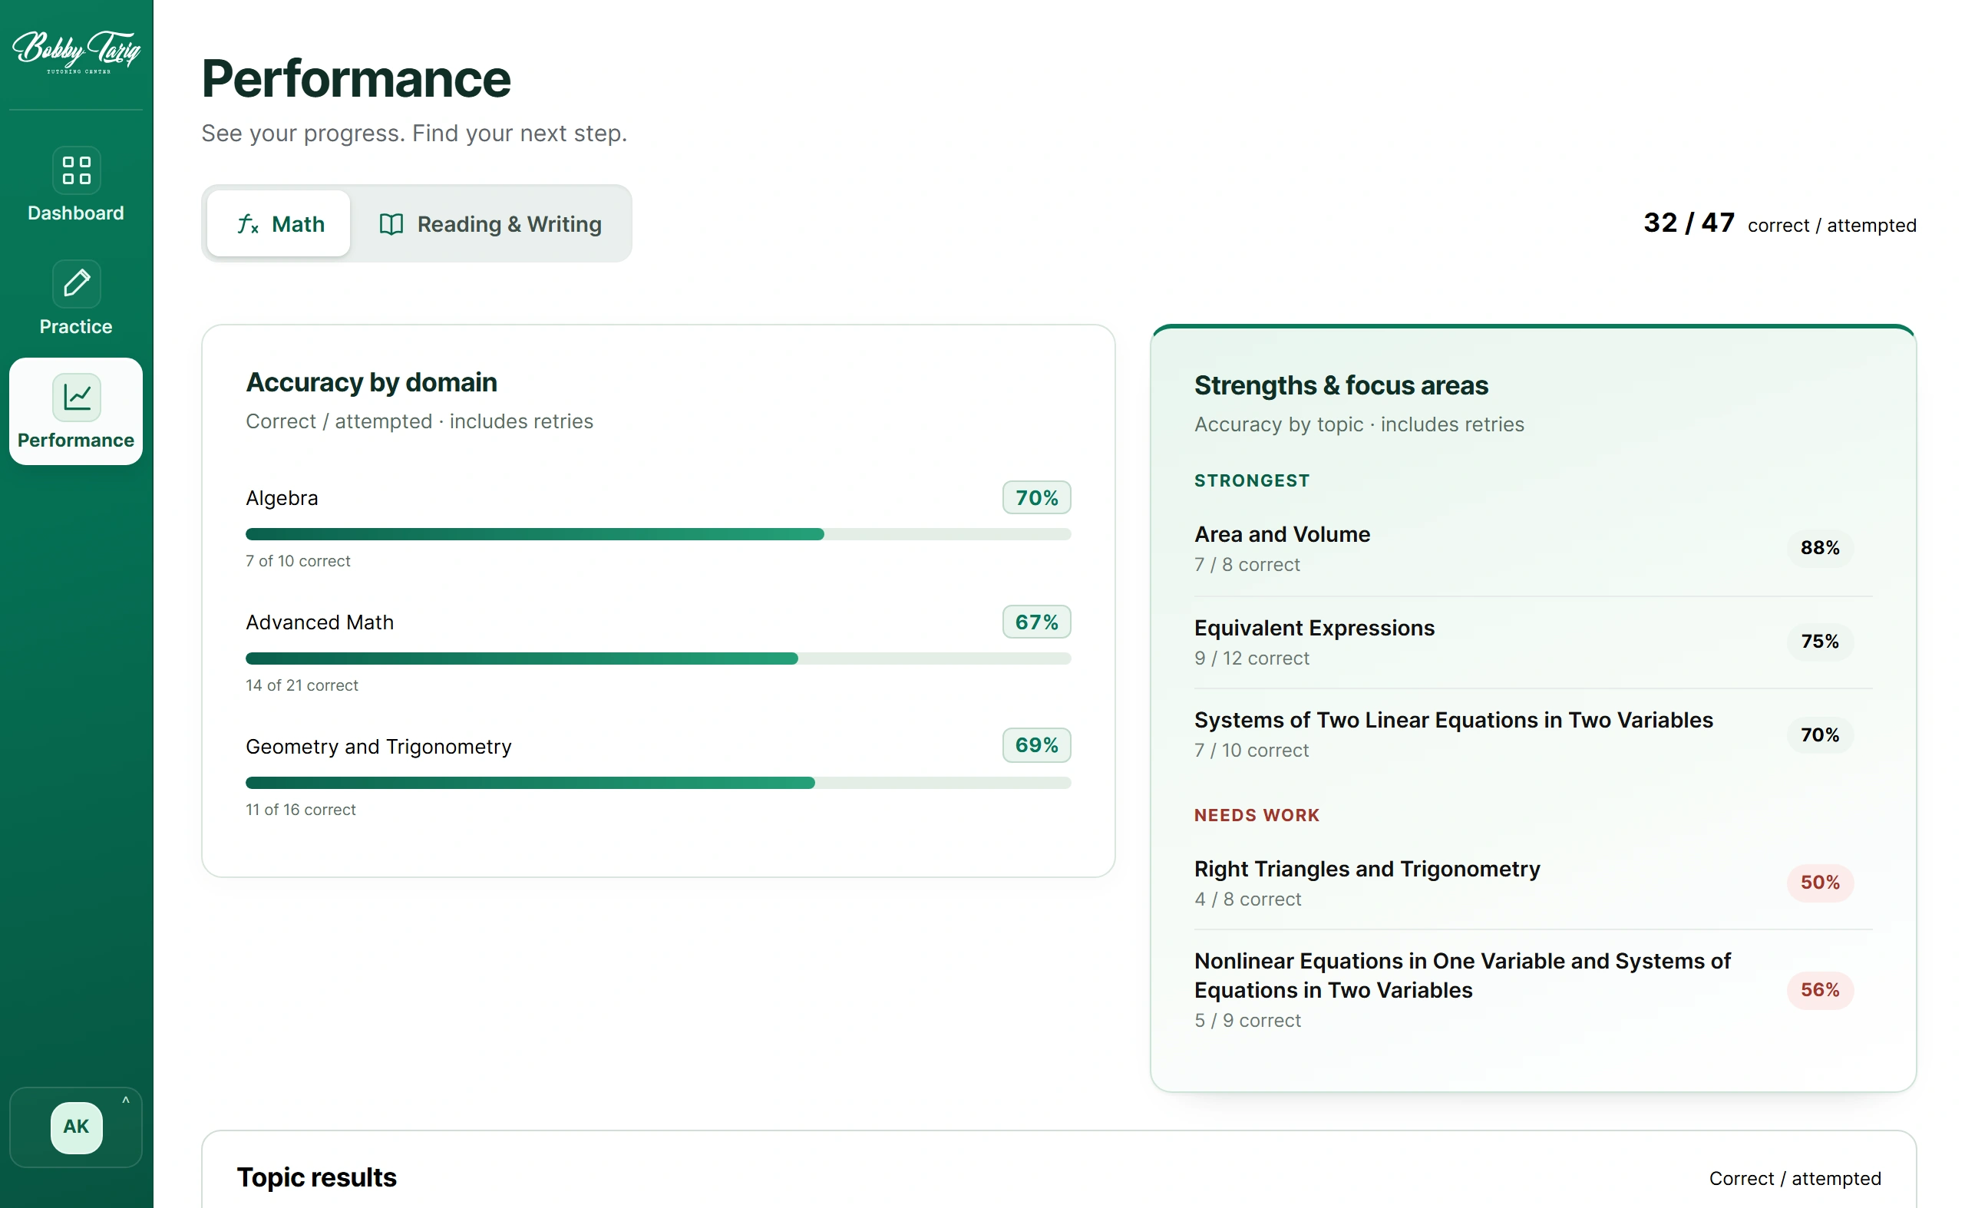Select the Performance chart icon
The image size is (1965, 1208).
click(77, 397)
